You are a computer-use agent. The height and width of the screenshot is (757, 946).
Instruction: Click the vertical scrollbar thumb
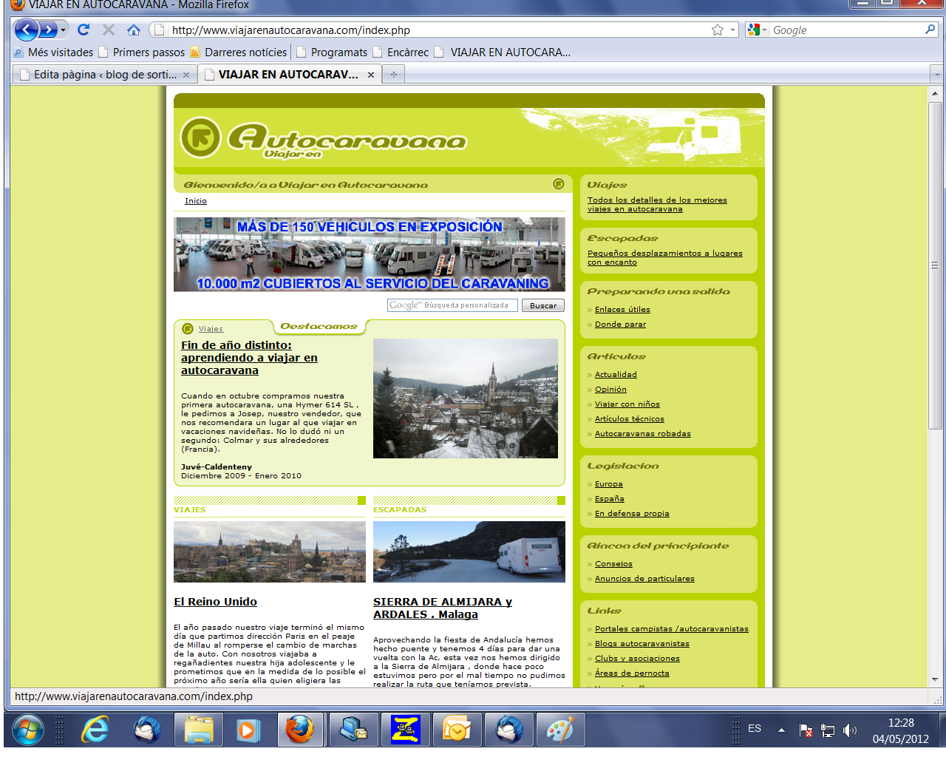tap(935, 266)
